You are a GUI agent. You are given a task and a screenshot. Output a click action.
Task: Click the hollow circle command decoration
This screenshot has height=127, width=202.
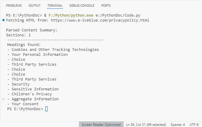pos(3,99)
